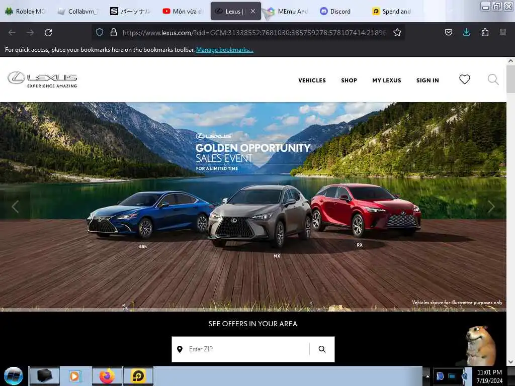Open the SHOP menu

click(349, 80)
